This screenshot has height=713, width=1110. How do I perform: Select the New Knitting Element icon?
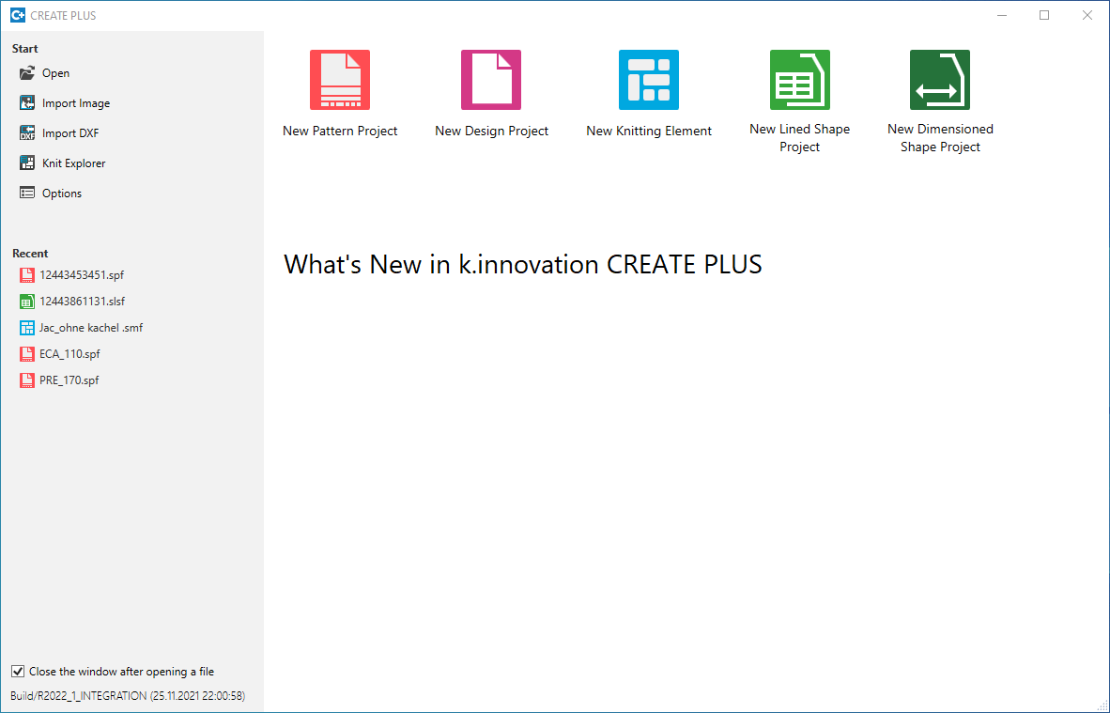click(x=649, y=80)
